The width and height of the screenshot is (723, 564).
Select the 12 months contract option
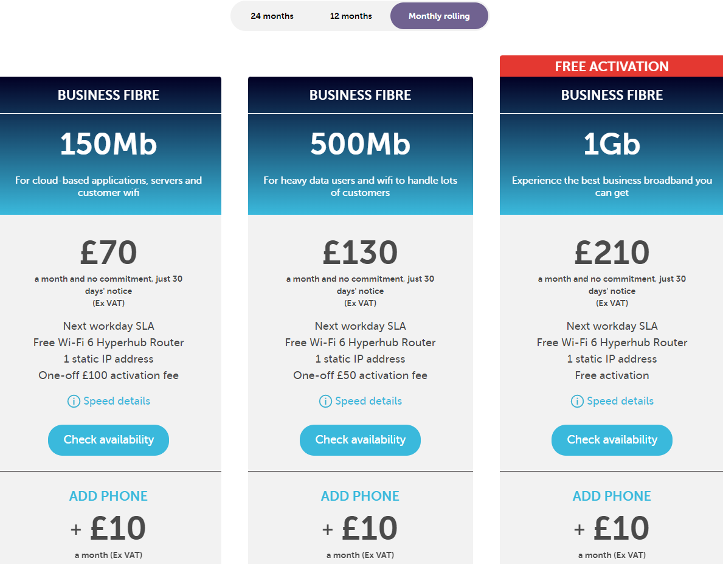[x=351, y=16]
